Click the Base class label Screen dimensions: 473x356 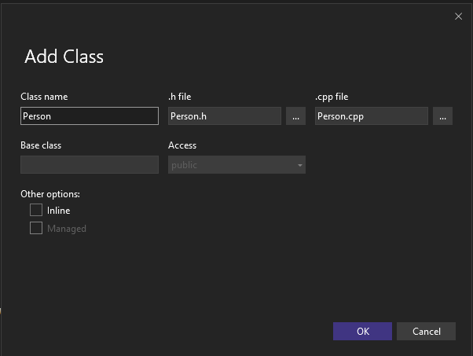[41, 145]
